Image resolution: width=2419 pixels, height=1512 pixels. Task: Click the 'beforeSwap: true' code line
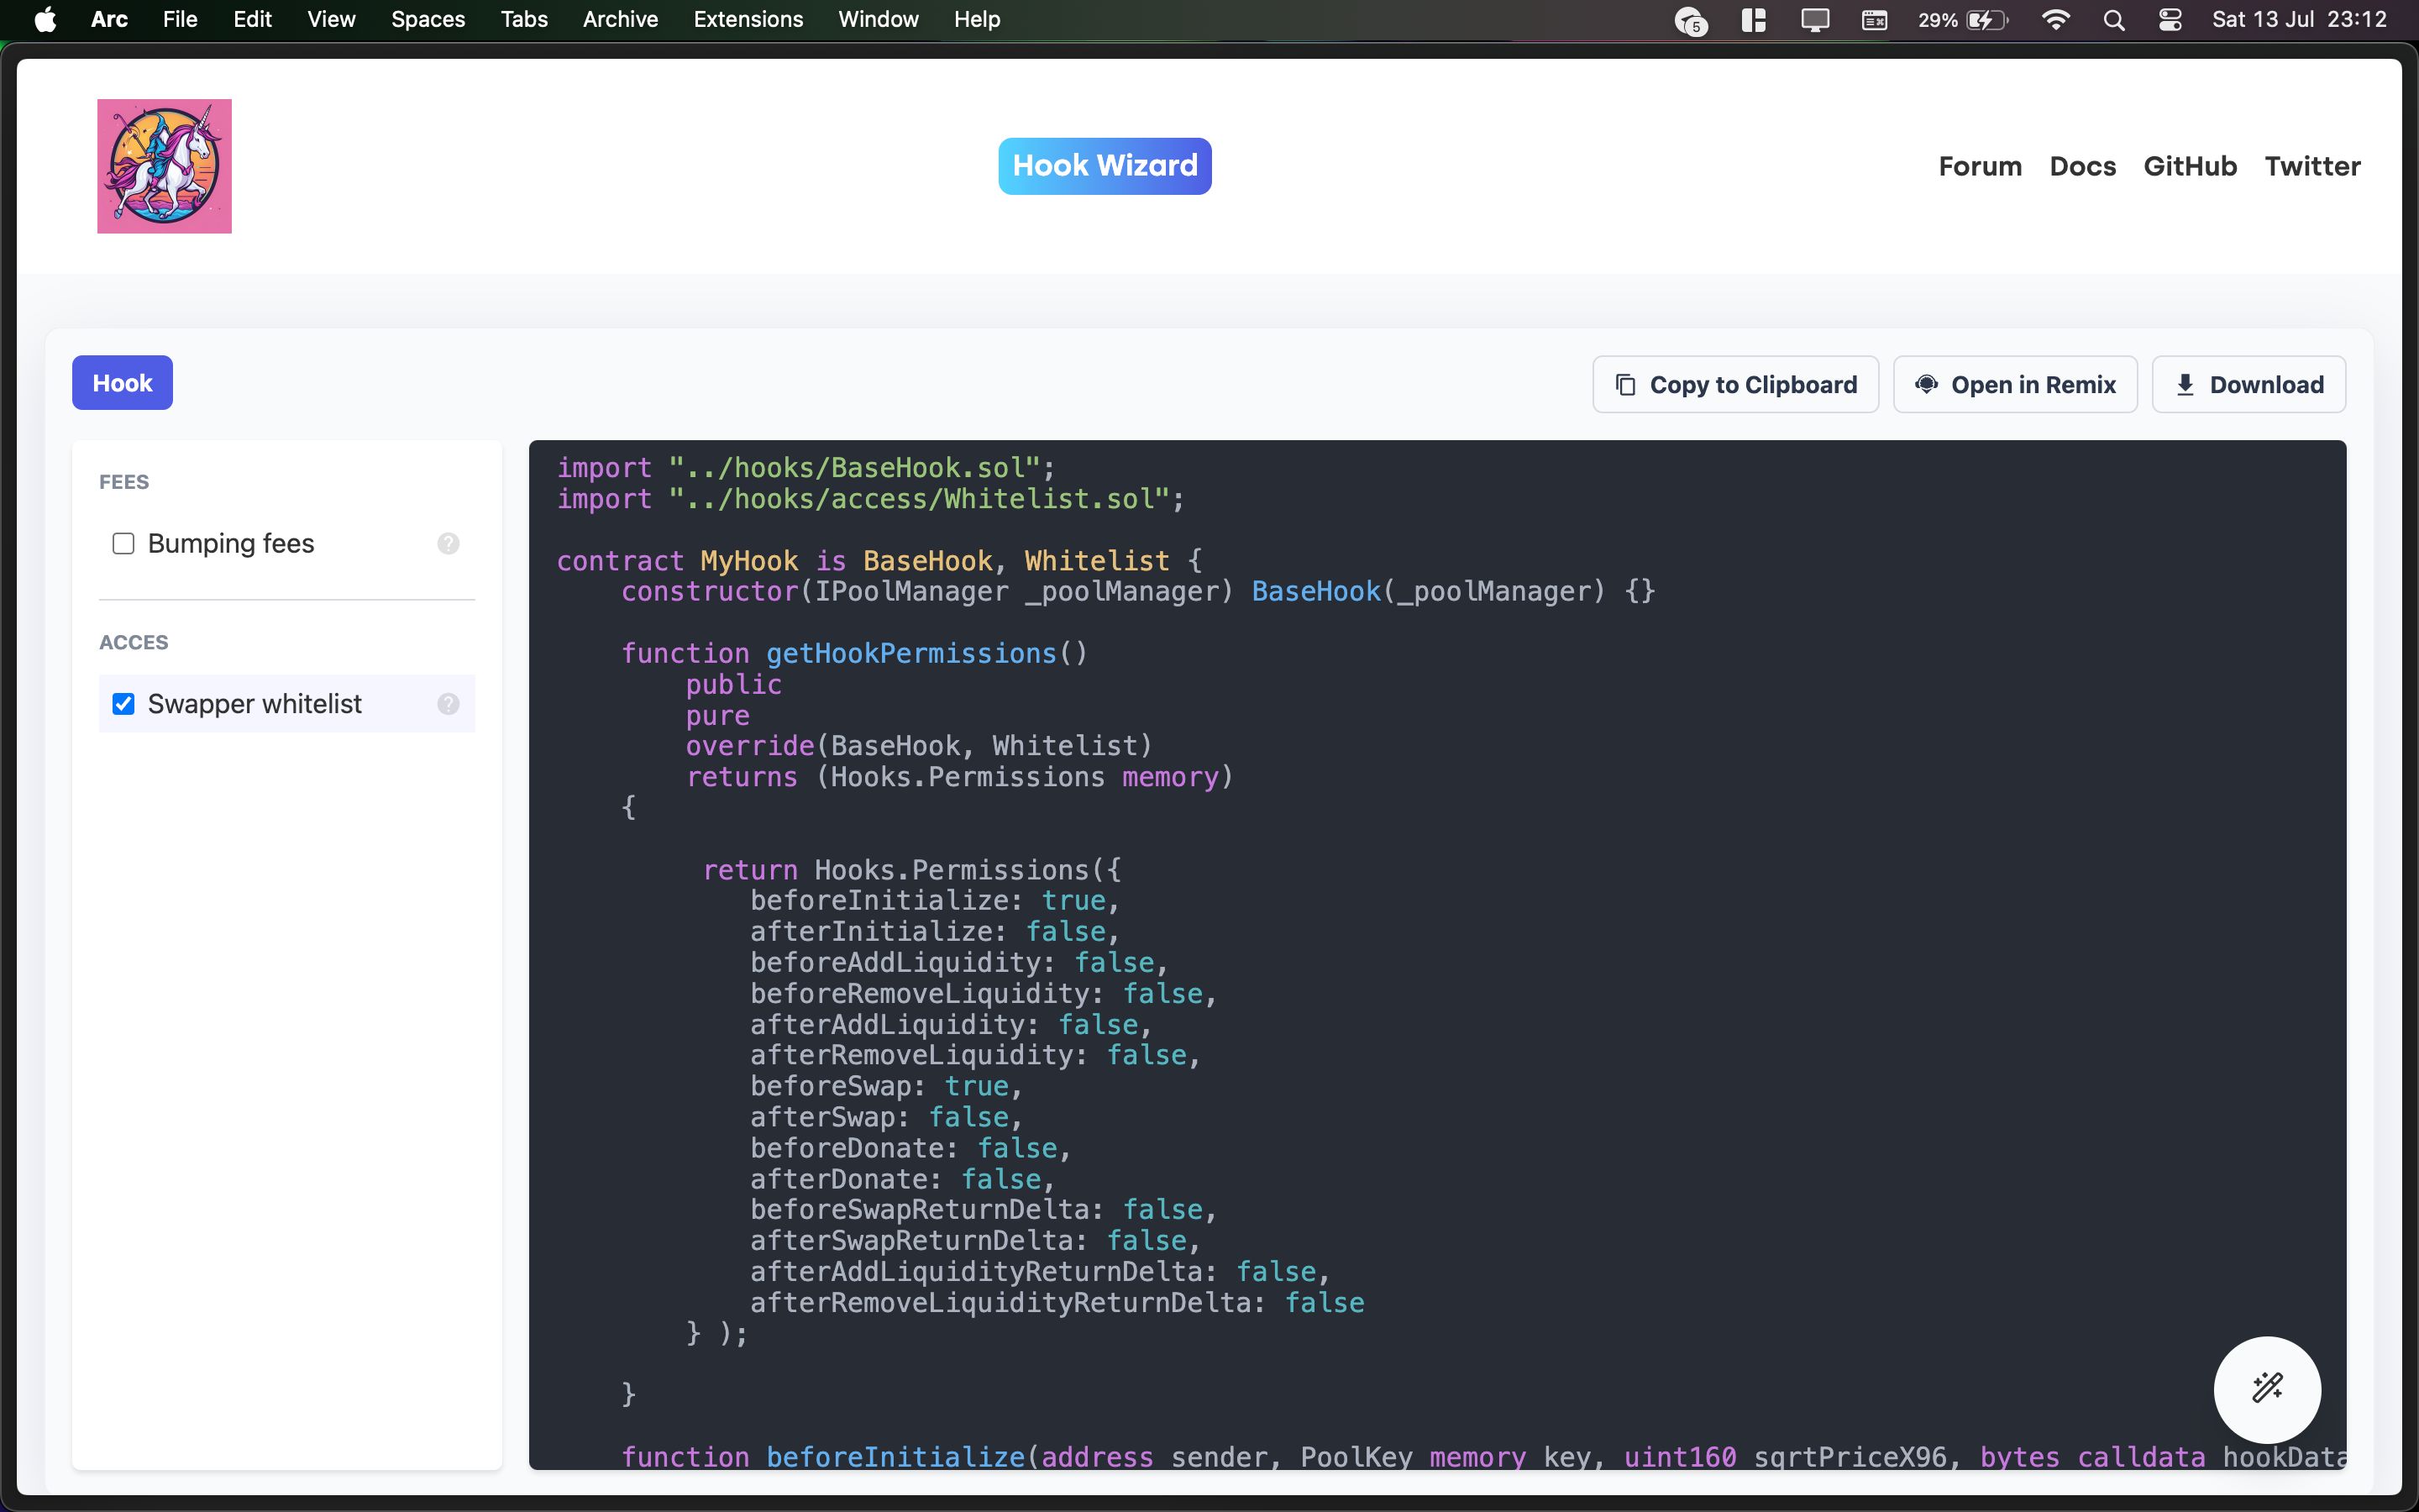pyautogui.click(x=887, y=1086)
